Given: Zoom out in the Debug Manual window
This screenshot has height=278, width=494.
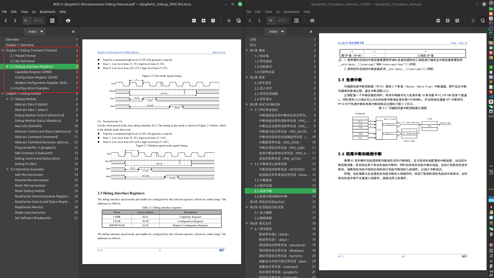Looking at the screenshot, I should pos(194,21).
